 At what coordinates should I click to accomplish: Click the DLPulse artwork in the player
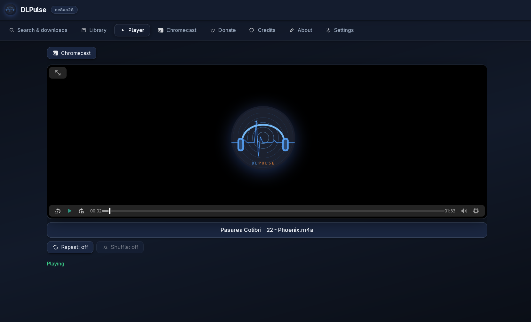point(263,138)
